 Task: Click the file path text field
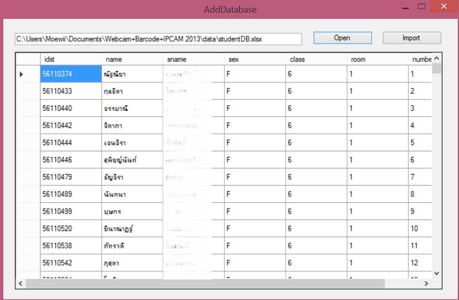[158, 39]
